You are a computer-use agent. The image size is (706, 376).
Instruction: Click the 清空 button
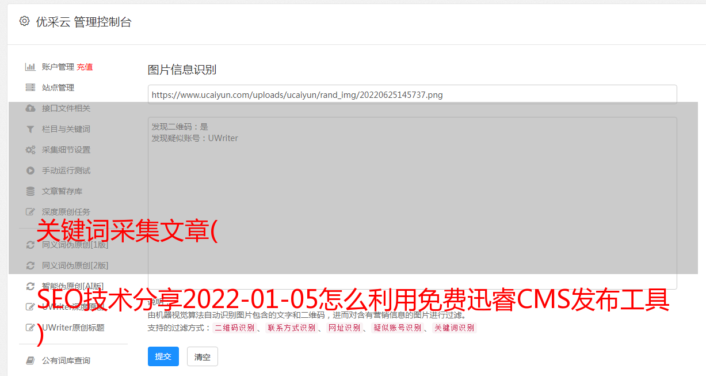[203, 356]
